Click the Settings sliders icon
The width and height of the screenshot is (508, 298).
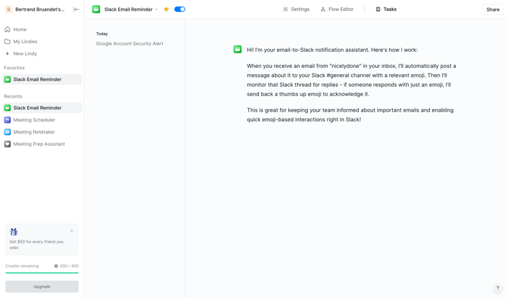pos(285,10)
